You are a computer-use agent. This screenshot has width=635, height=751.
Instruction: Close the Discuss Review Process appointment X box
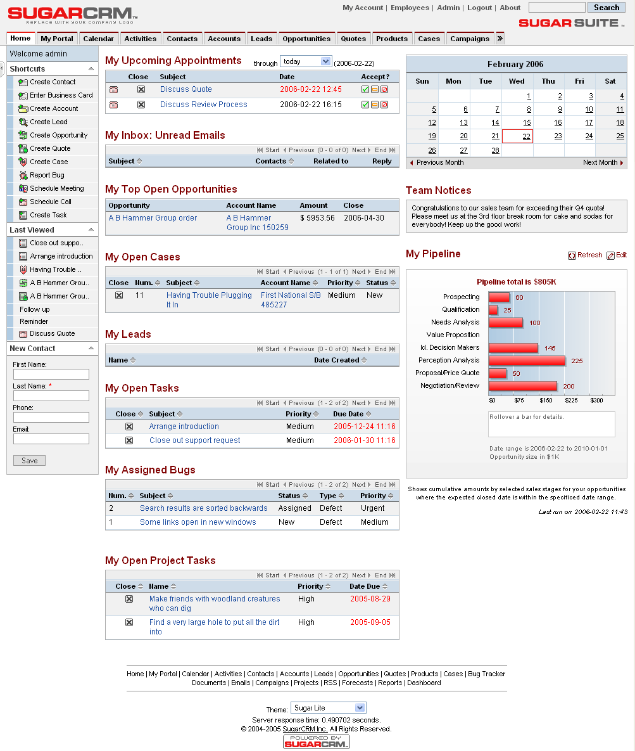141,105
